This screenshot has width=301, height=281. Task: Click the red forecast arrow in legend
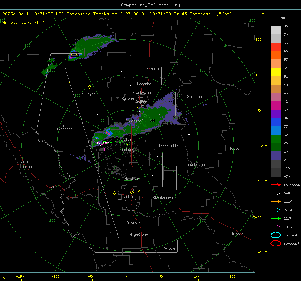(x=276, y=185)
